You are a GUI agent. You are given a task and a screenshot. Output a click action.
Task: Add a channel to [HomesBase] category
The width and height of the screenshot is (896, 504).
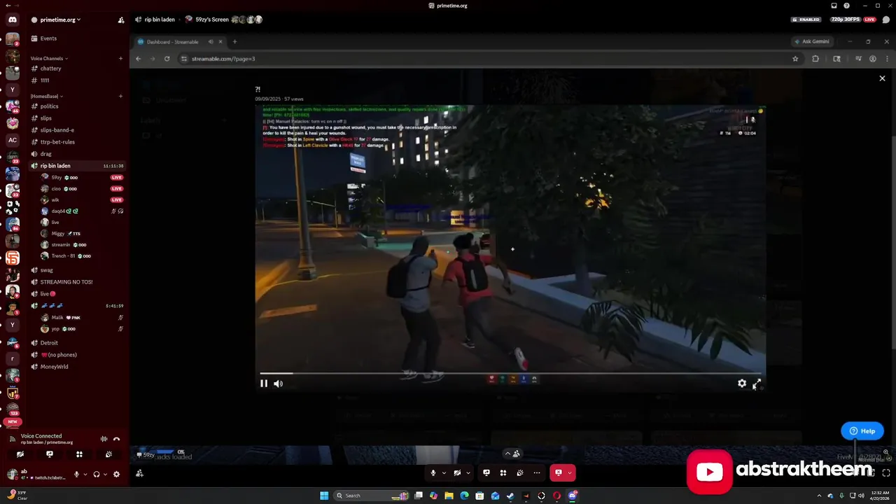click(120, 96)
